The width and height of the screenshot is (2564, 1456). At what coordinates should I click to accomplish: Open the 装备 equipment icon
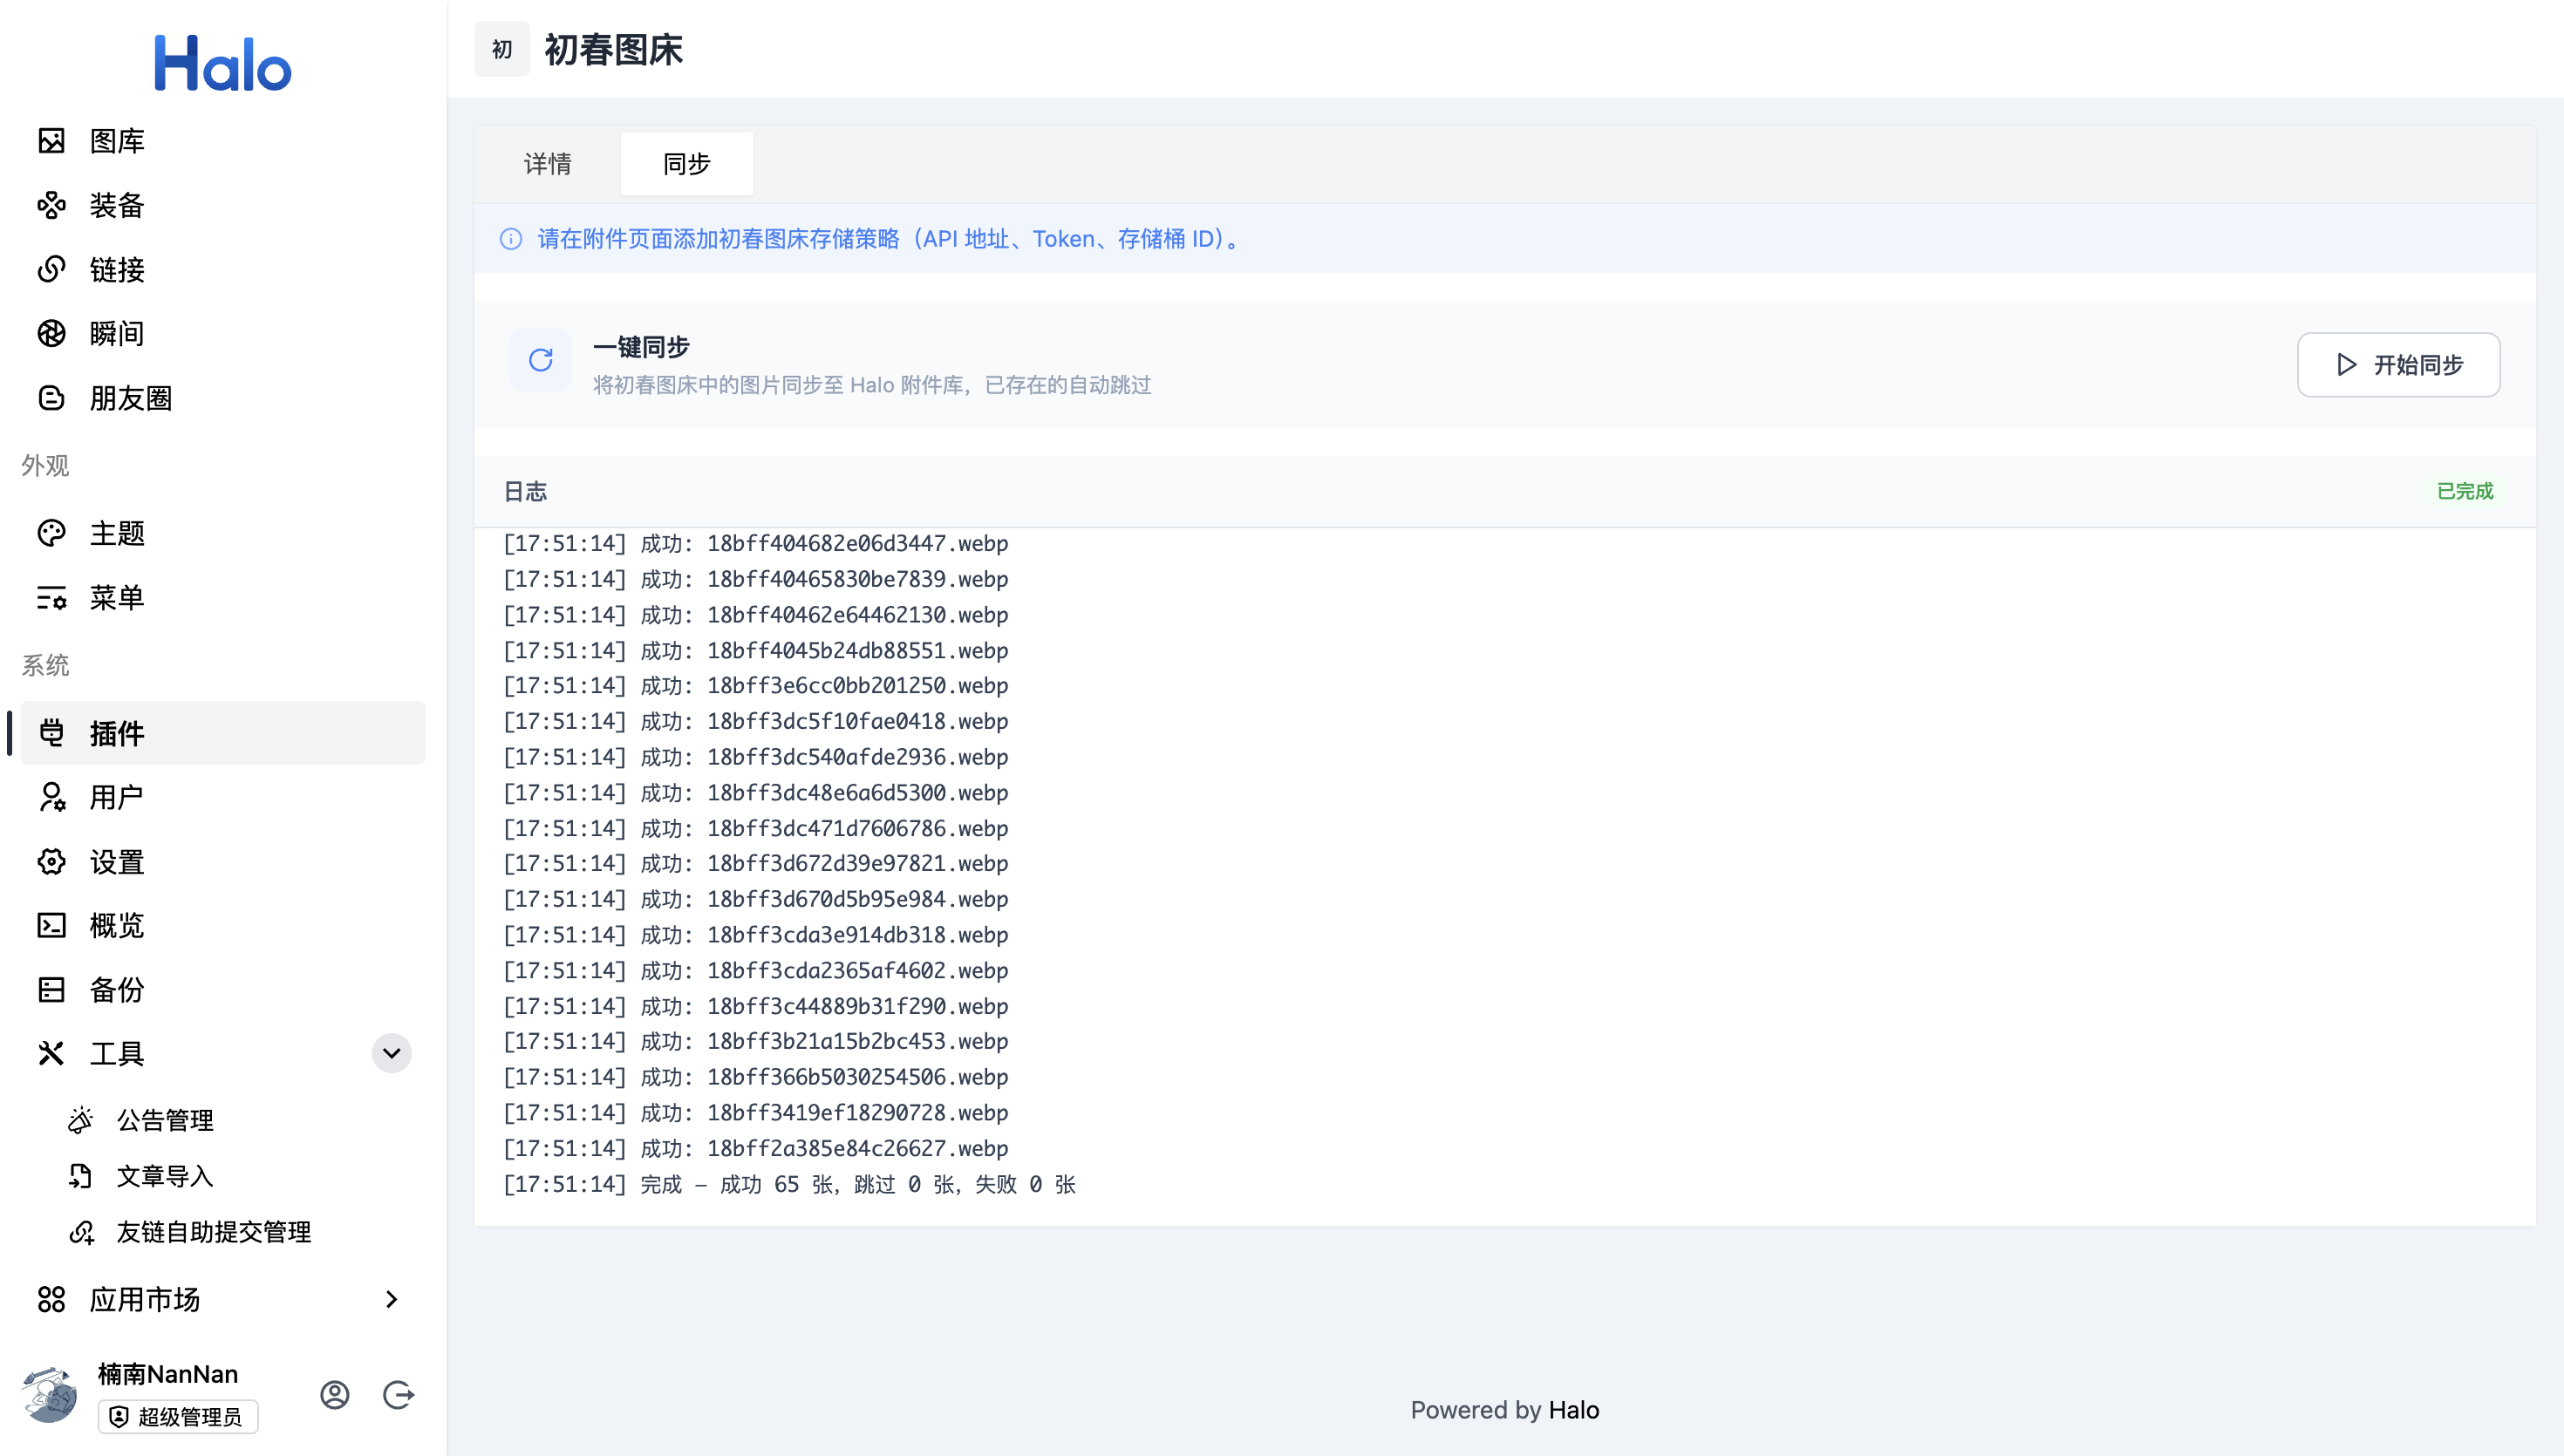51,205
